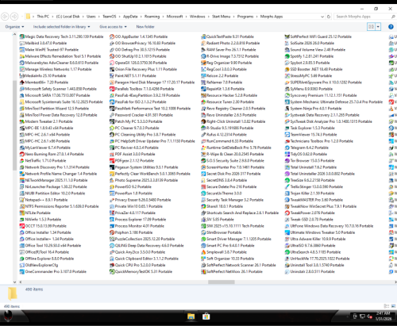This screenshot has height=326, width=397.
Task: Select Nero Burning Rom icon
Action: coord(22,154)
